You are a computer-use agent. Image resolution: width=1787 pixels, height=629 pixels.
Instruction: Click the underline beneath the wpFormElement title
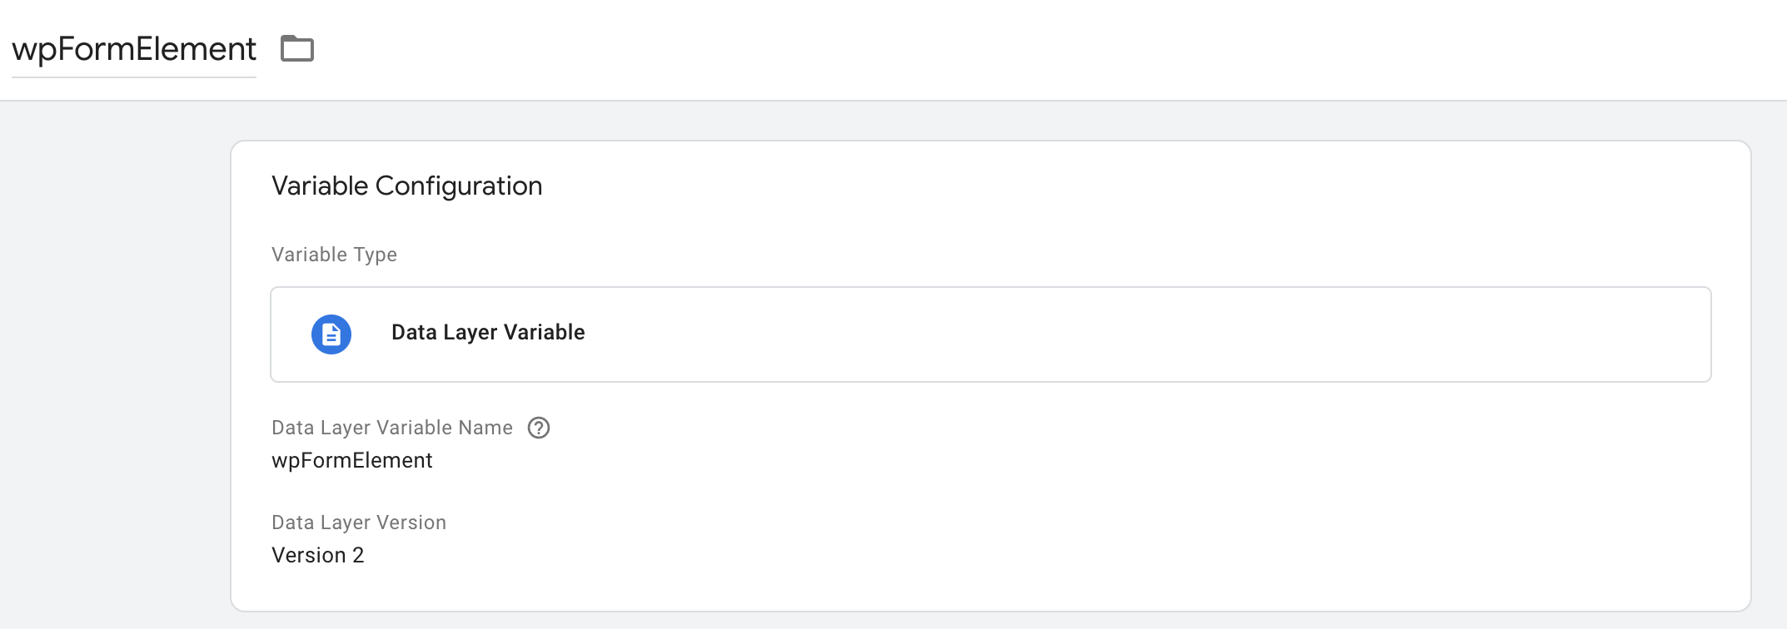pos(134,77)
